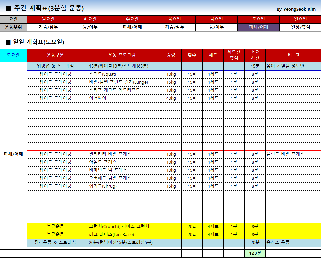Select the 정리운동 & 스트레칭 cell
The width and height of the screenshot is (321, 259).
(55, 243)
